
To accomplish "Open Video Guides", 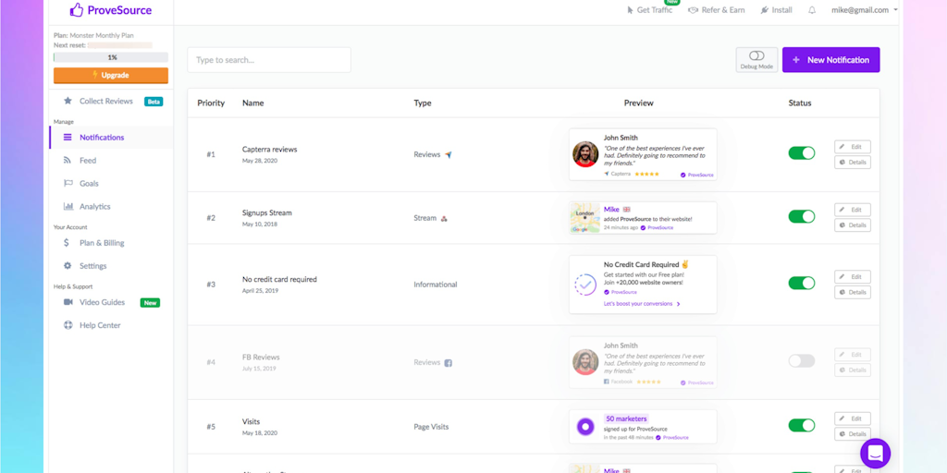I will point(102,302).
